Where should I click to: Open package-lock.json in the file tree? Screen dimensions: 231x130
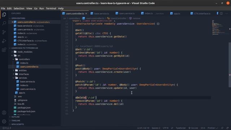click(26, 111)
